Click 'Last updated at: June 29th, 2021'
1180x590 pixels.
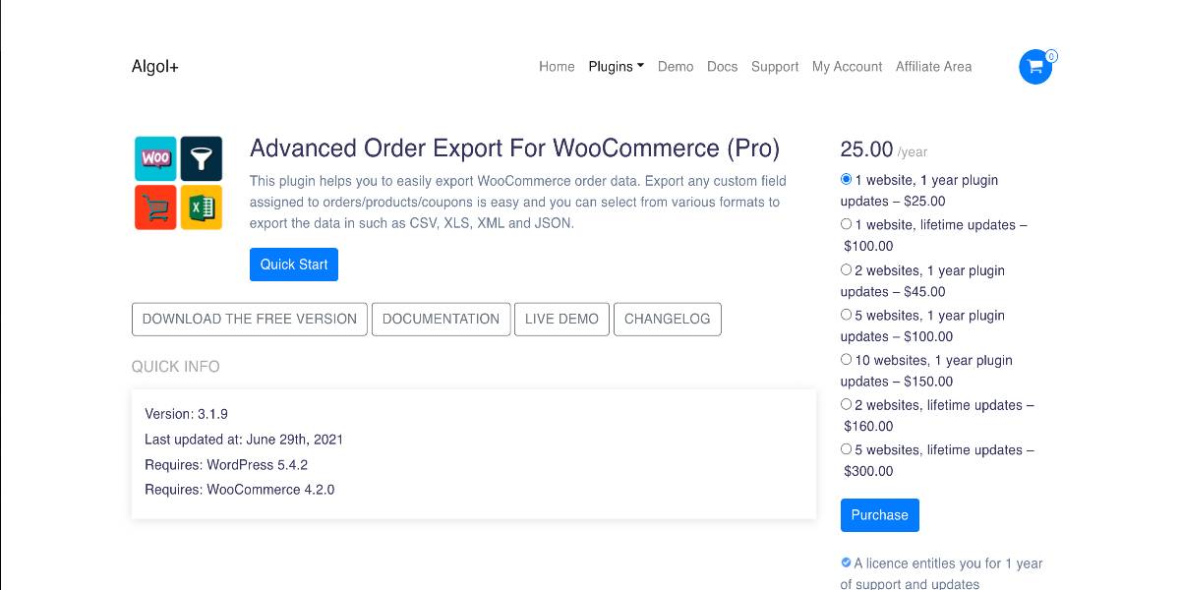[x=244, y=440]
